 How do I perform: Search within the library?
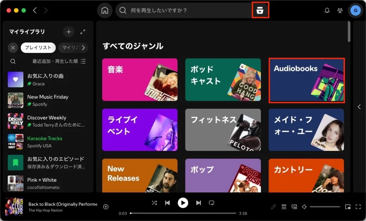(13, 61)
